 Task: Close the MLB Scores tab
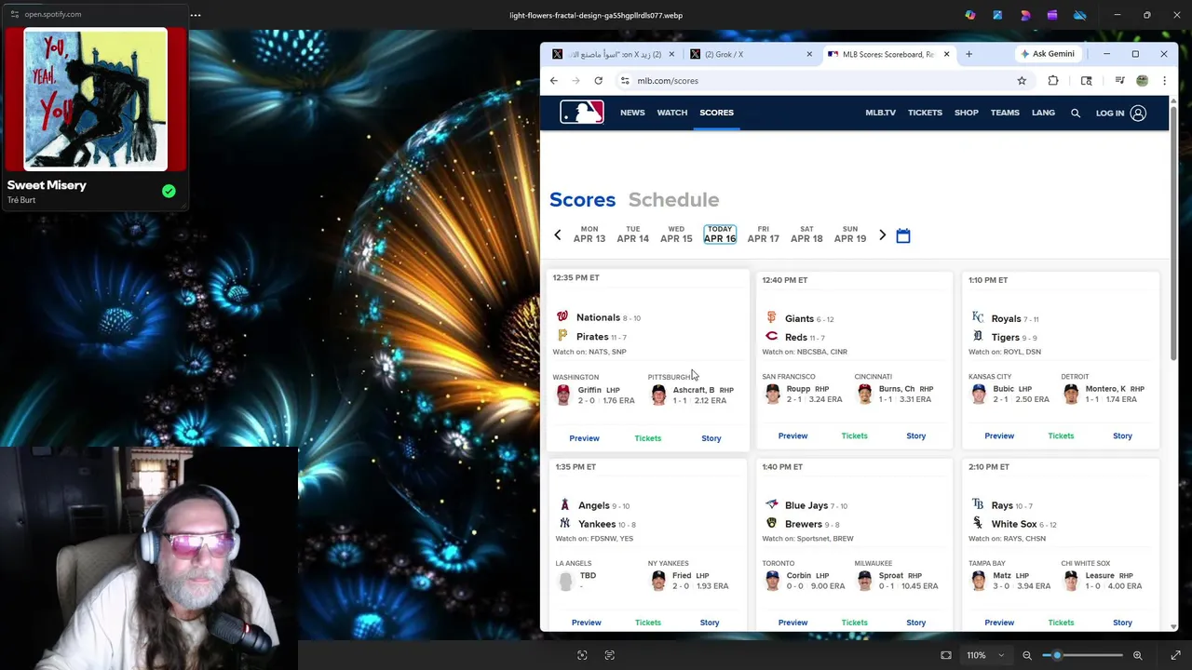[946, 54]
